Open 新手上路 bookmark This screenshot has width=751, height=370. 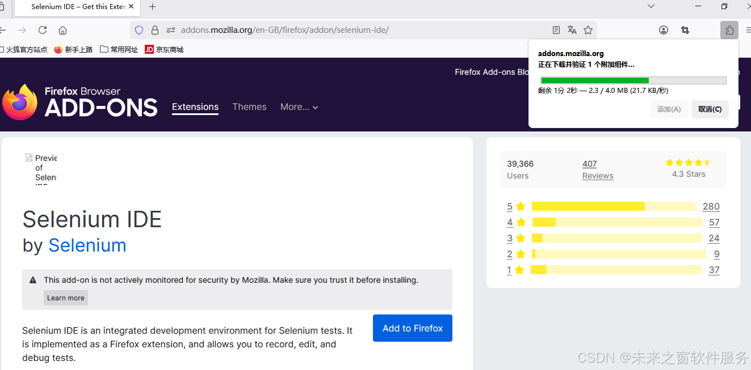(73, 50)
